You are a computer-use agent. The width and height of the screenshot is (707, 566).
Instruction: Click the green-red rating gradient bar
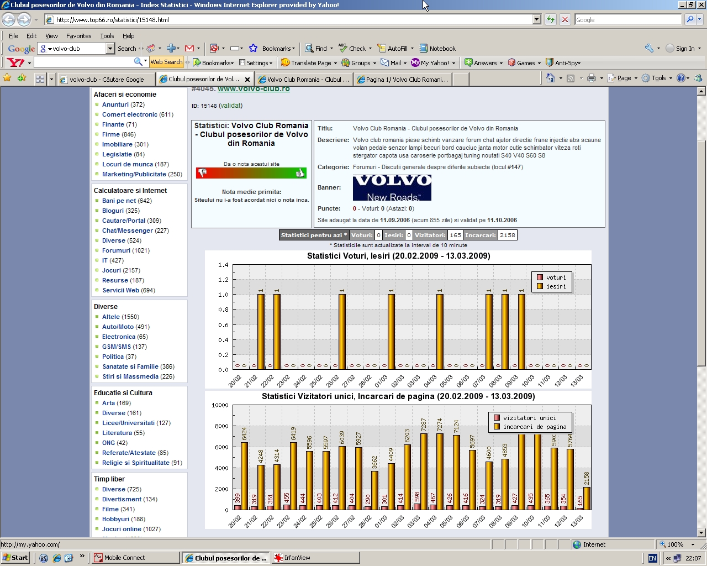point(251,173)
